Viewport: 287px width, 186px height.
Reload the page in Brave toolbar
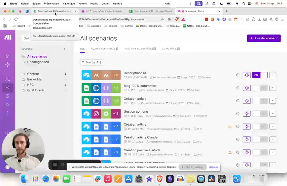click(16, 19)
